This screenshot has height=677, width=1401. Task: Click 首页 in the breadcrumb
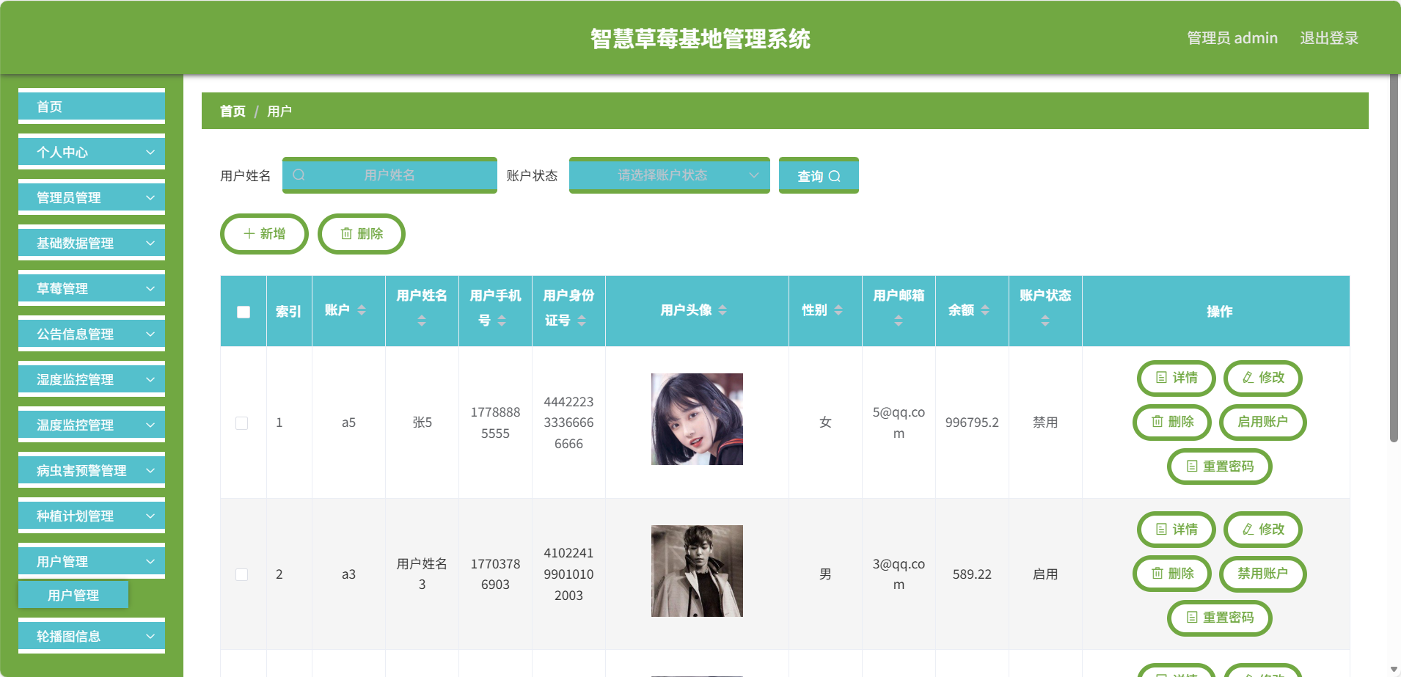[233, 111]
